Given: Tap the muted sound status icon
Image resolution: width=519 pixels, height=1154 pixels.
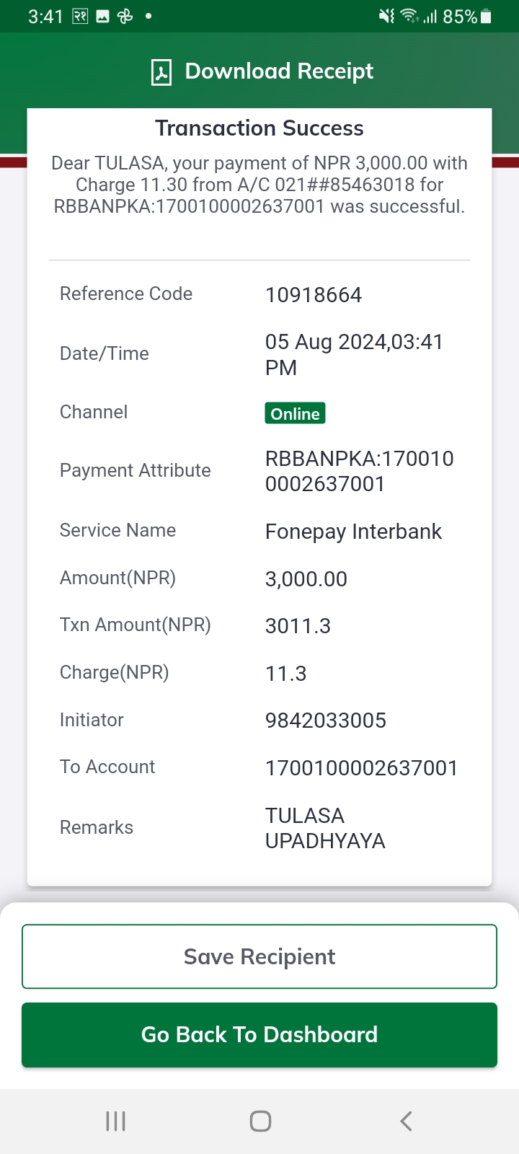Looking at the screenshot, I should click(x=386, y=16).
